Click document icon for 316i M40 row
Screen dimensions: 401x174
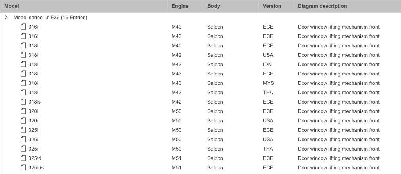pyautogui.click(x=23, y=27)
